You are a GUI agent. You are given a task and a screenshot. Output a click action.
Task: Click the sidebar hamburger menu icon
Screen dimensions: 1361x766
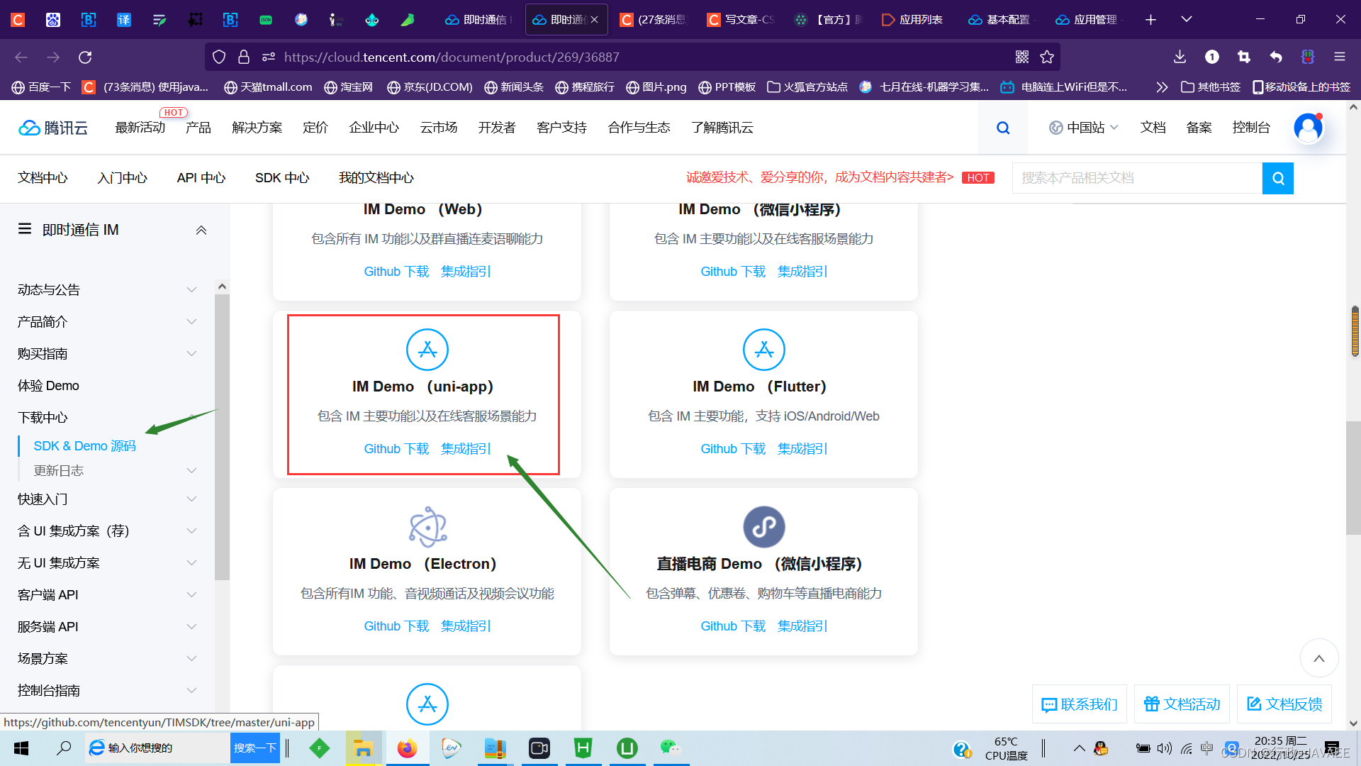coord(25,229)
